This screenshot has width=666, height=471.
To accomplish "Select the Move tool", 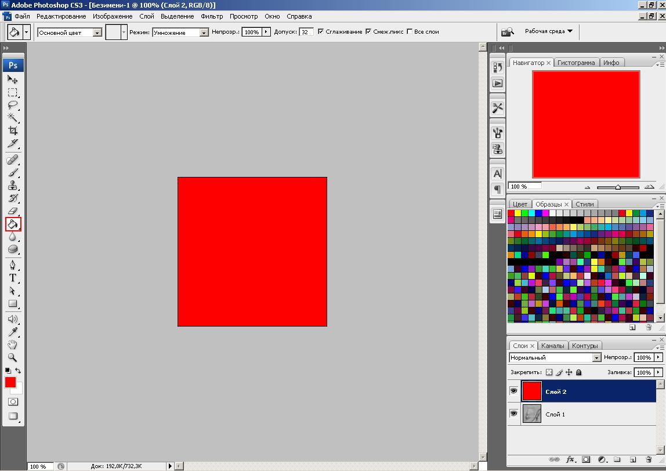I will click(13, 79).
